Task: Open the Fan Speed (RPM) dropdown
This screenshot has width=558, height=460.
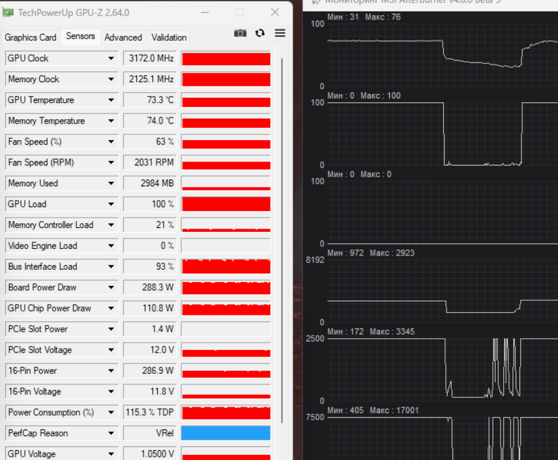Action: click(111, 163)
